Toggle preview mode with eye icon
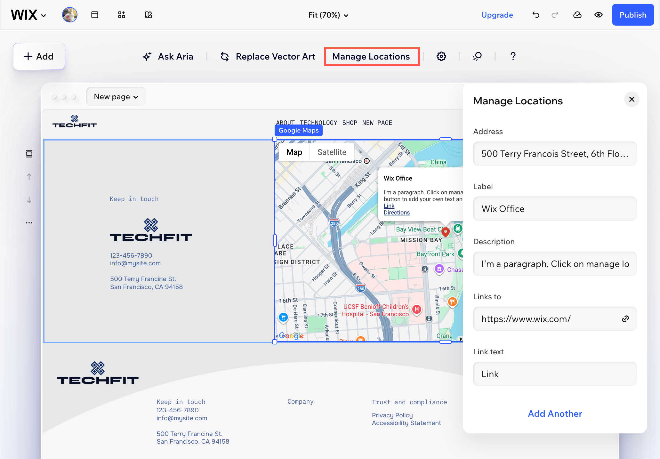The width and height of the screenshot is (660, 459). [598, 15]
